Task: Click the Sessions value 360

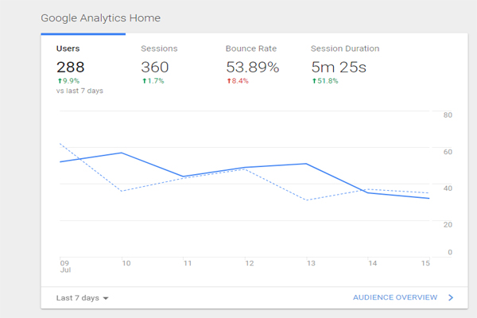Action: [x=155, y=68]
